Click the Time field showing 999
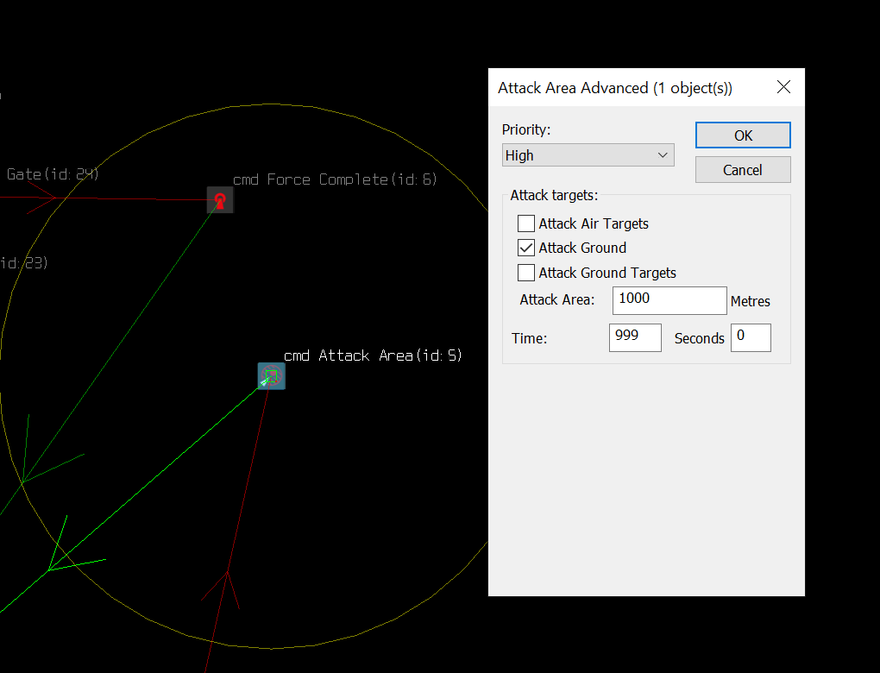Screen dimensions: 880x673 (635, 337)
